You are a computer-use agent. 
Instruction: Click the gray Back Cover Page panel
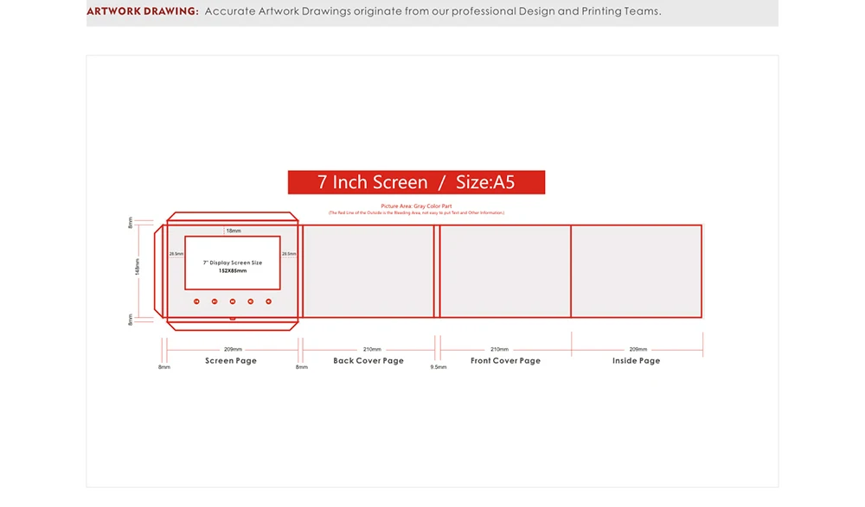(x=368, y=271)
